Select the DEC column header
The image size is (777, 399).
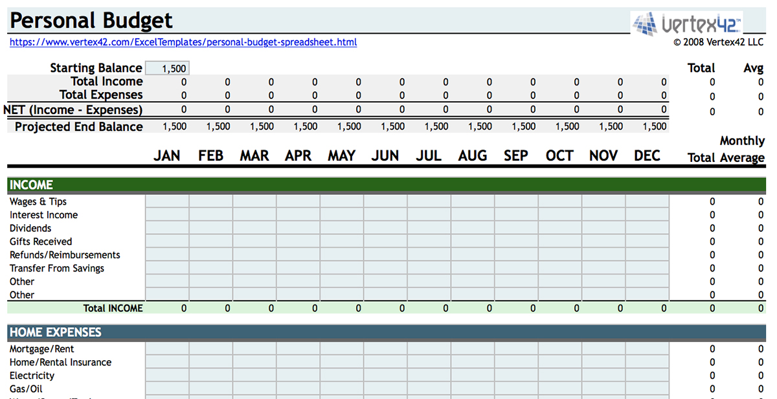tap(647, 155)
